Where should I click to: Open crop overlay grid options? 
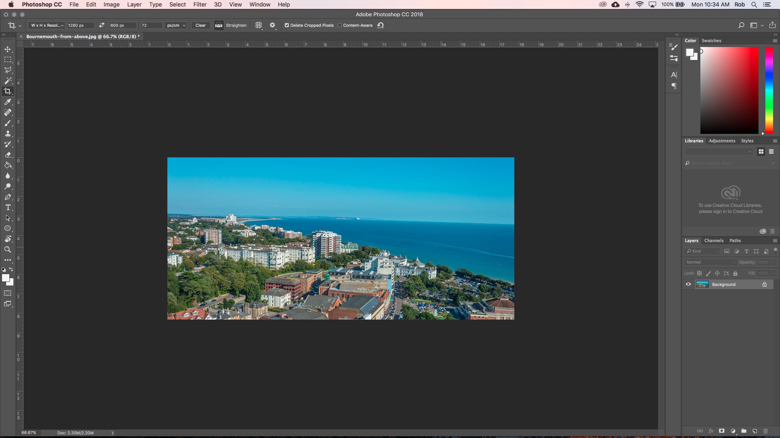click(258, 25)
